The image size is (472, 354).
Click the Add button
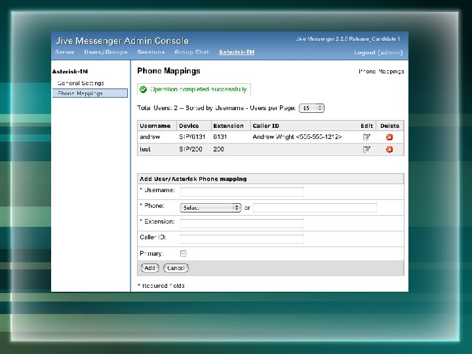click(149, 268)
